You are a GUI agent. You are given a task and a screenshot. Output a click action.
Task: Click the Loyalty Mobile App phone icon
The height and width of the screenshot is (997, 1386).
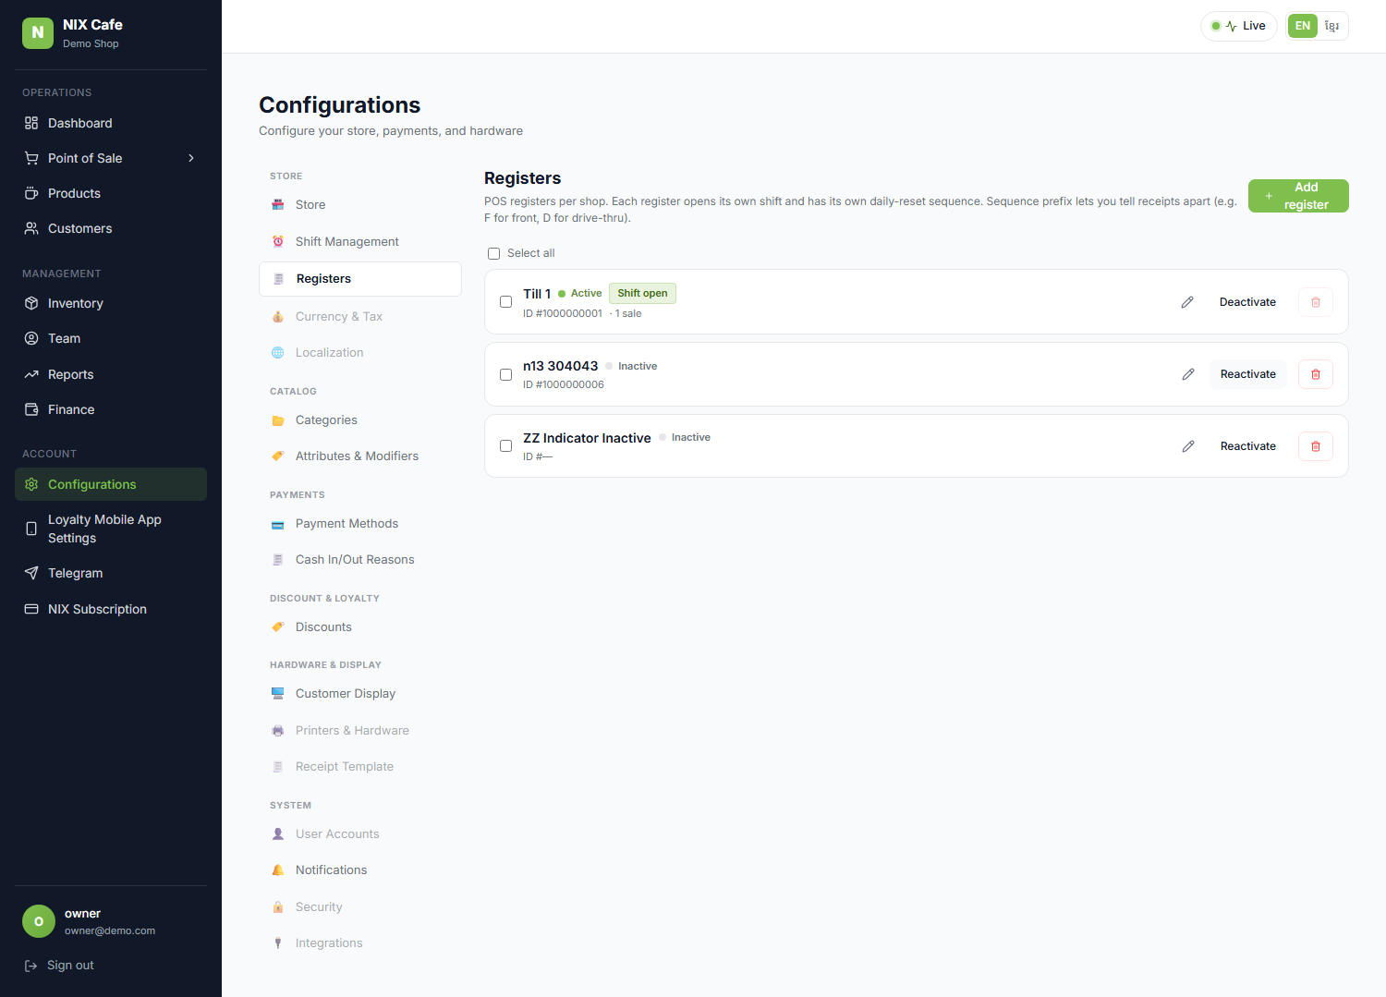(31, 529)
